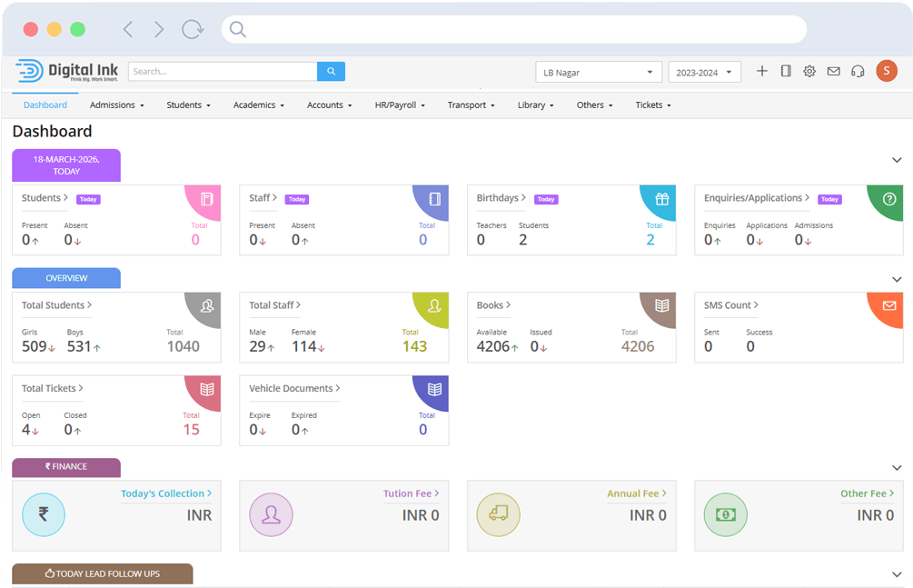The height and width of the screenshot is (588, 913).
Task: Click the plus add icon in header
Action: click(x=762, y=71)
